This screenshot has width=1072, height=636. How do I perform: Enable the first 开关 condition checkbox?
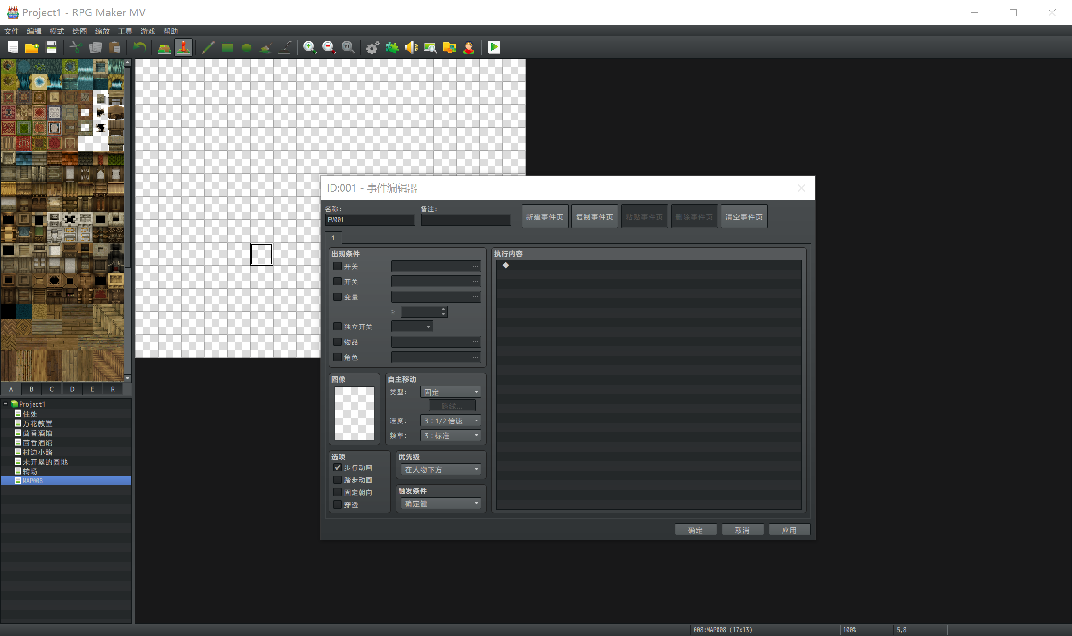[338, 266]
